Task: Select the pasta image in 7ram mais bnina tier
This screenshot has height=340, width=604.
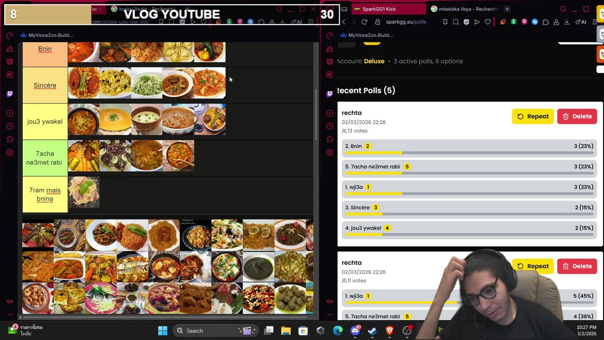Action: point(84,192)
